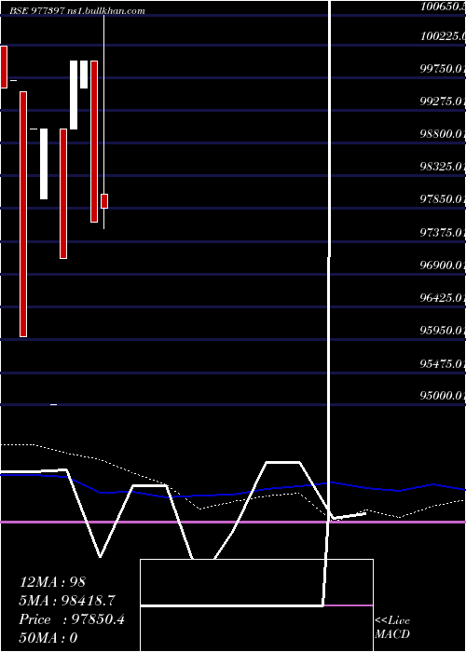Click the 96425.01 price axis label

443,298
